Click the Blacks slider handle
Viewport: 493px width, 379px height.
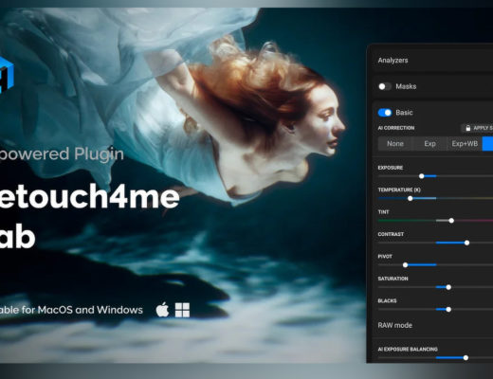448,310
